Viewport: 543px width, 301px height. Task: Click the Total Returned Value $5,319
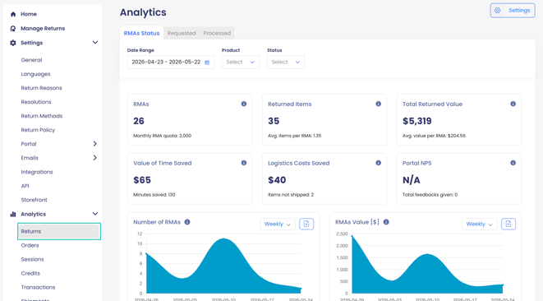[x=417, y=121]
